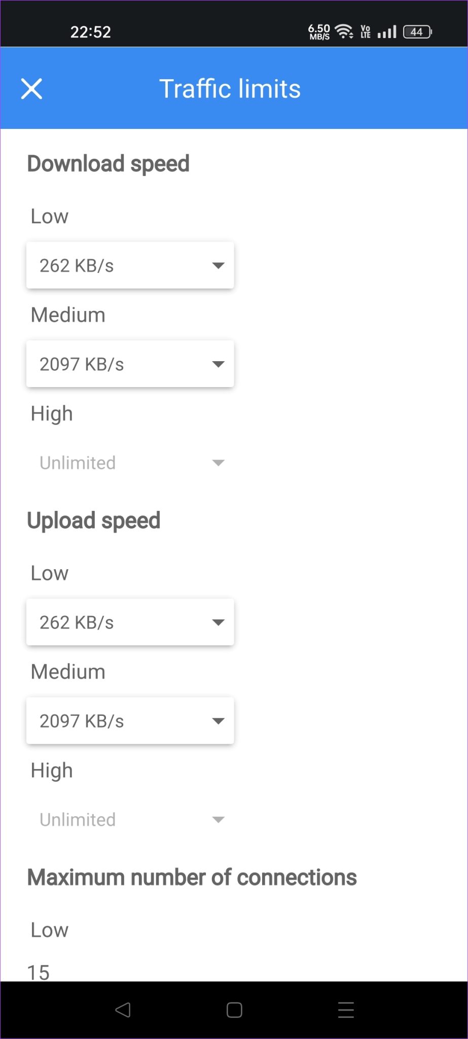Tap the value 15 for Low connections
Viewport: 468px width, 1039px height.
click(39, 972)
